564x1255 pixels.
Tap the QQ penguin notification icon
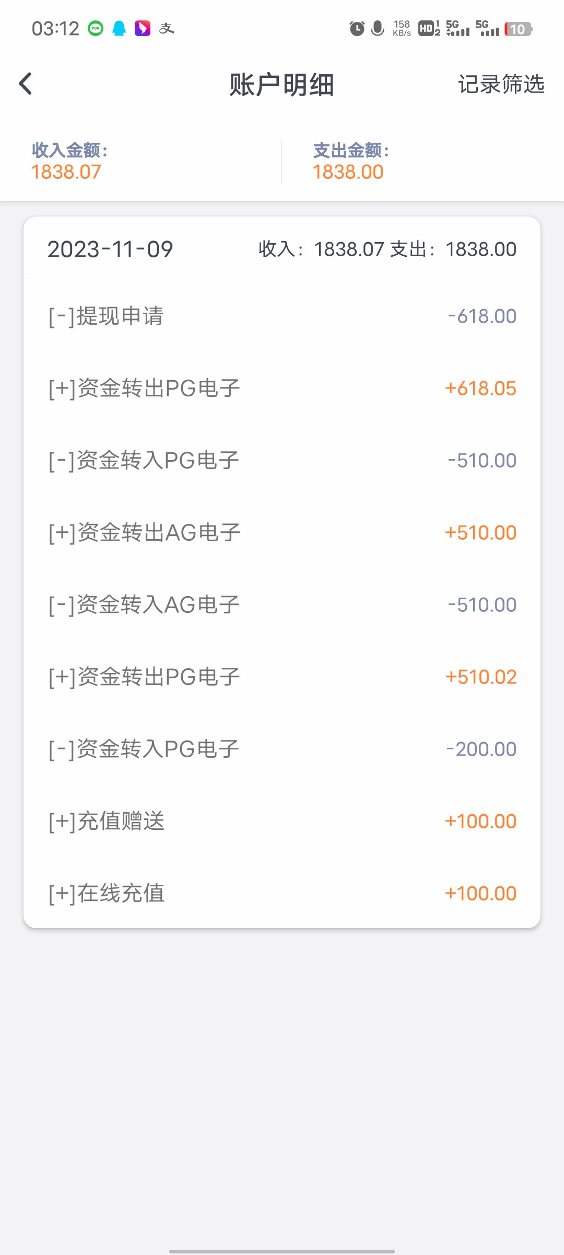tap(119, 28)
